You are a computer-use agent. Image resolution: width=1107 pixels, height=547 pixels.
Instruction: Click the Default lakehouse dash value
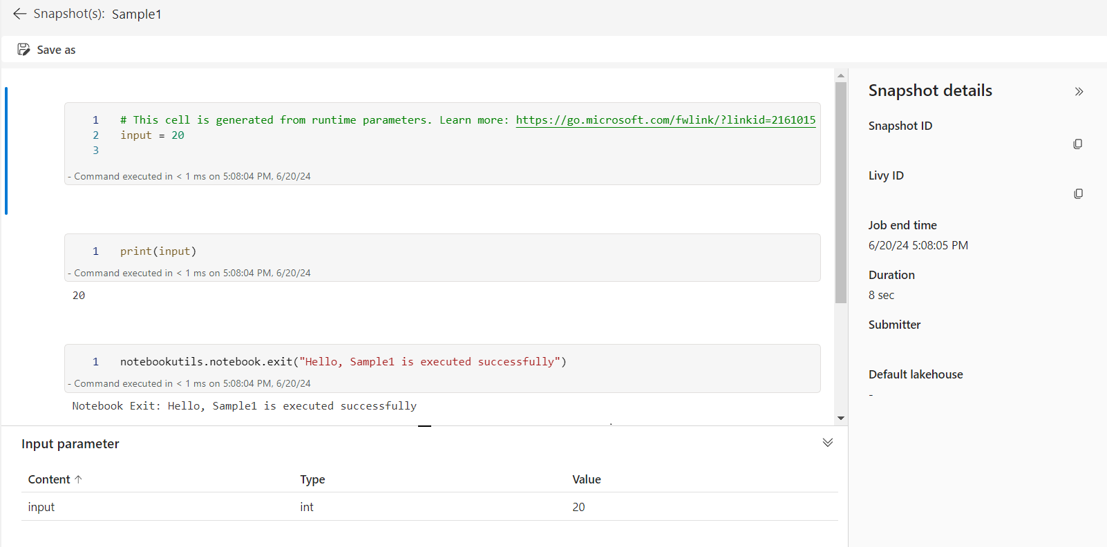tap(871, 395)
